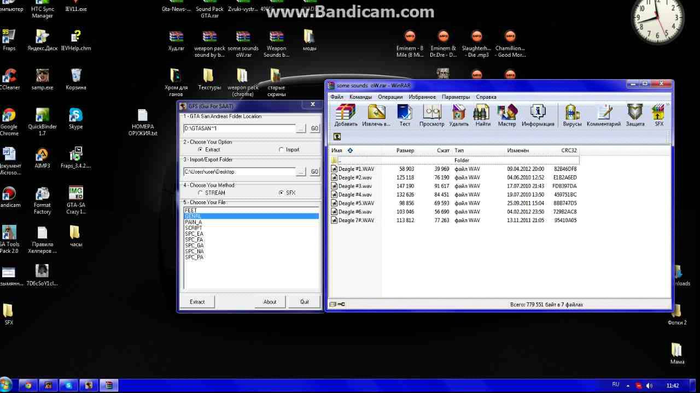Viewport: 700px width, 393px height.
Task: Open the Команды menu in WinRAR
Action: point(360,97)
